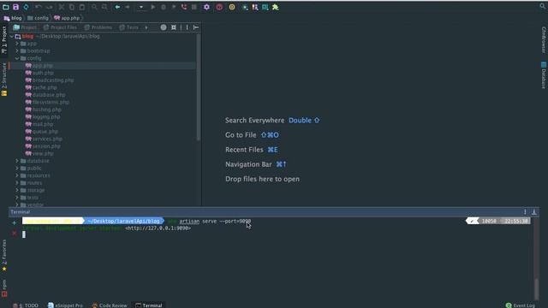
Task: Switch to the Problems tab
Action: [x=98, y=27]
